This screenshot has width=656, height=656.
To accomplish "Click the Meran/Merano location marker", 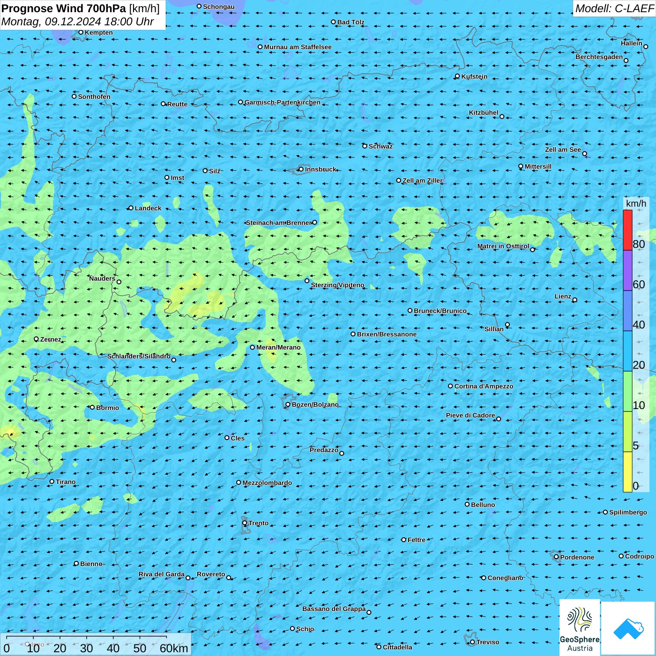I will pos(252,347).
